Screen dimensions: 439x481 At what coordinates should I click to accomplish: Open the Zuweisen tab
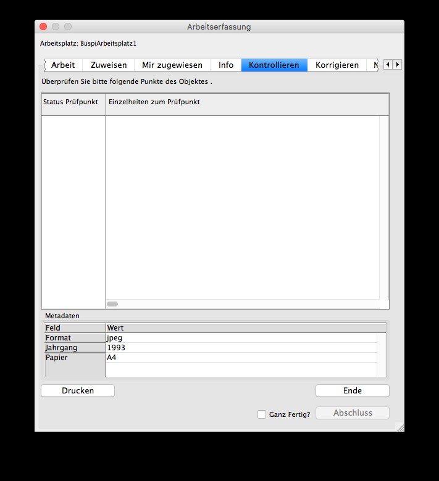109,65
